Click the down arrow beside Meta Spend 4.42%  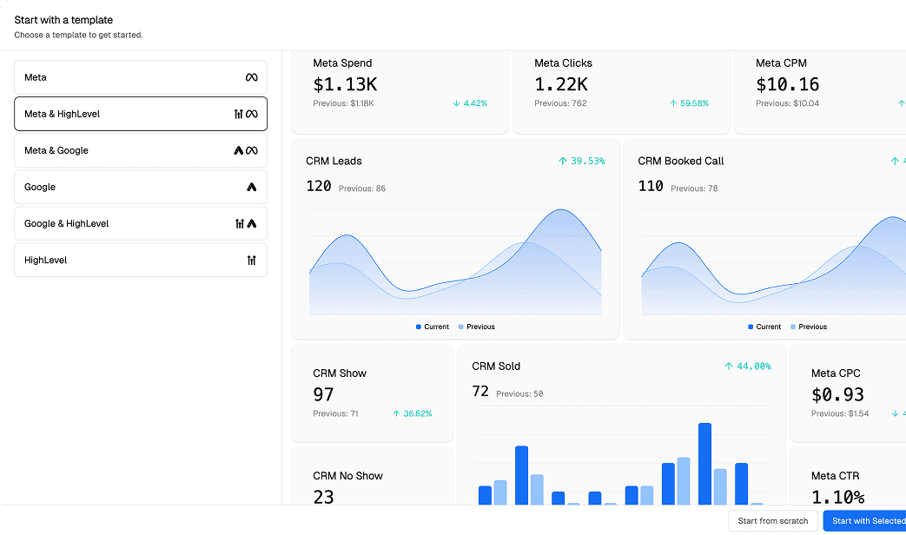coord(456,103)
